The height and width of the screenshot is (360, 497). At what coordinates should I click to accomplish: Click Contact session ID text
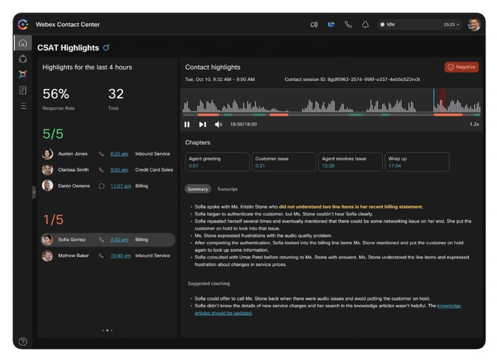(x=352, y=79)
